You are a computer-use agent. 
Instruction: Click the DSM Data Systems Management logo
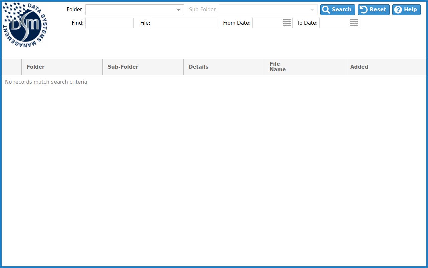25,25
